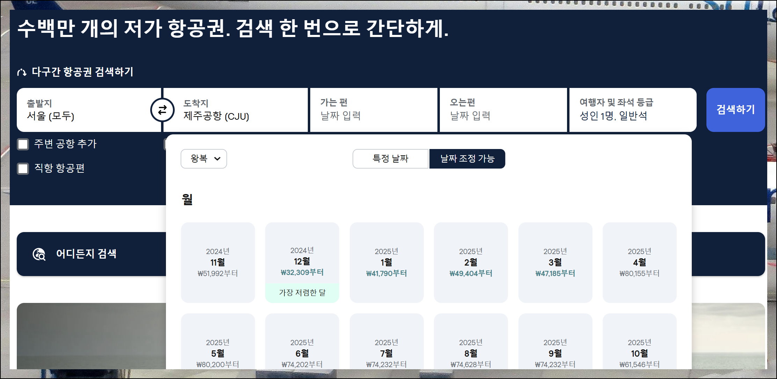Open the 여행자 및 좌석 등급 selector

point(632,110)
